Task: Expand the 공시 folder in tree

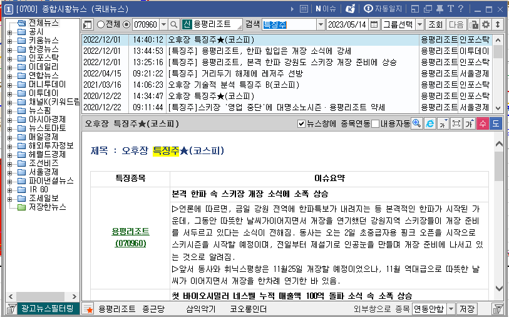Action: tap(9, 33)
